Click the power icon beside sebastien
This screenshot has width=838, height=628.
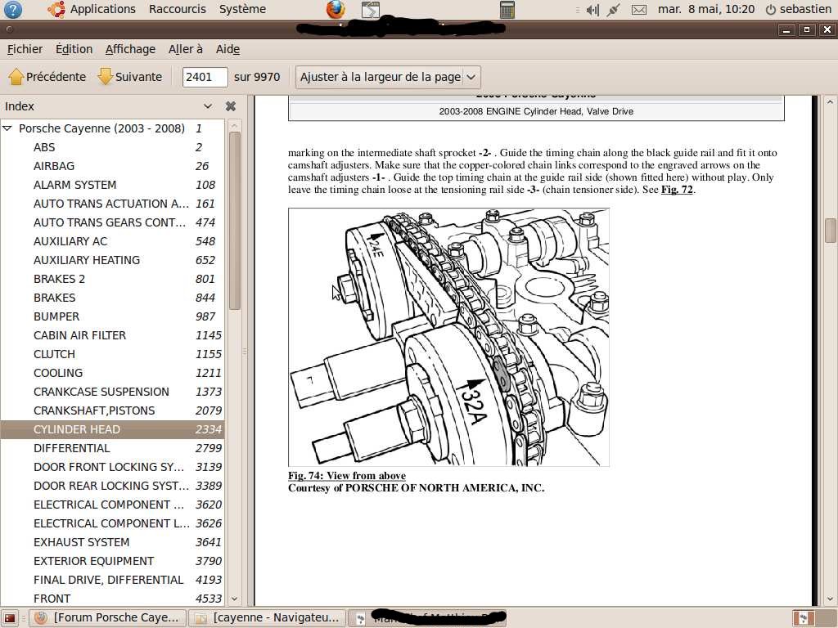[771, 10]
